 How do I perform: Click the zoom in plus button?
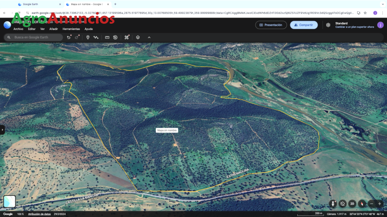point(380,204)
